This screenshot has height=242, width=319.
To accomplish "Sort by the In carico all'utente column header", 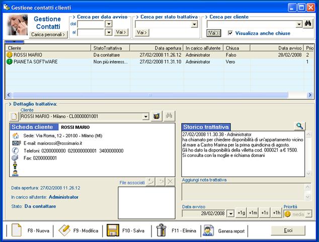I will pyautogui.click(x=203, y=48).
